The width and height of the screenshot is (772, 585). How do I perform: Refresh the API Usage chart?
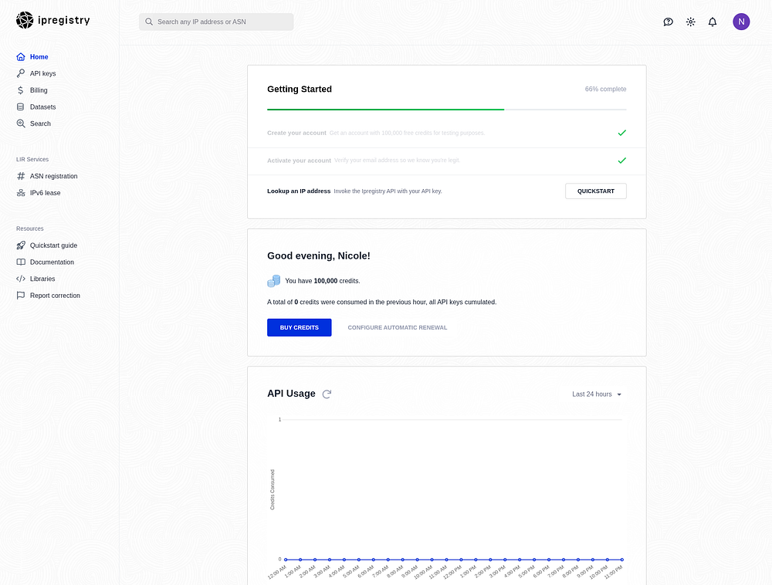pos(327,394)
